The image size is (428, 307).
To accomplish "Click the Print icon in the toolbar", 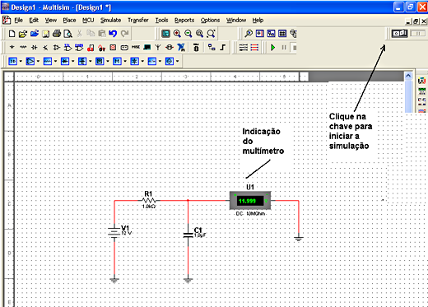I will point(57,34).
